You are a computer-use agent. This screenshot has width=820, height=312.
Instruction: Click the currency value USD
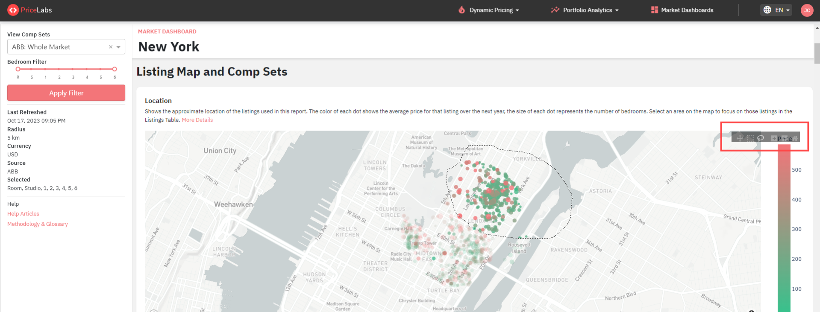[x=12, y=155]
